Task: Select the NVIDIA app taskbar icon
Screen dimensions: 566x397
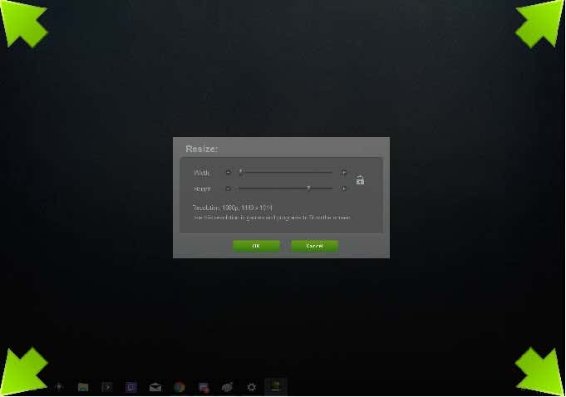Action: (x=276, y=386)
